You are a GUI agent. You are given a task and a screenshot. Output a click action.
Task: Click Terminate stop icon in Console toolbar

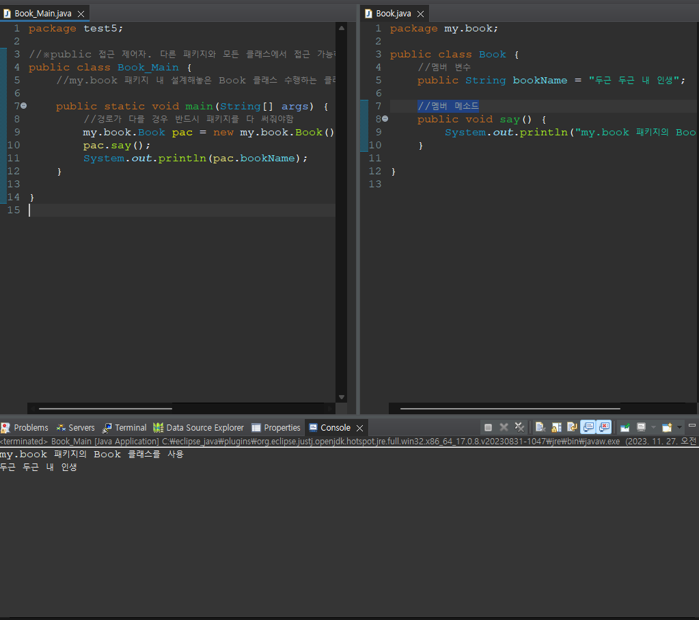[x=488, y=427]
